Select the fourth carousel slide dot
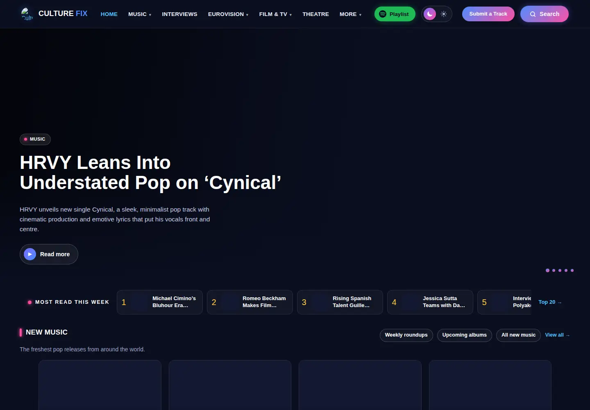 coord(566,270)
